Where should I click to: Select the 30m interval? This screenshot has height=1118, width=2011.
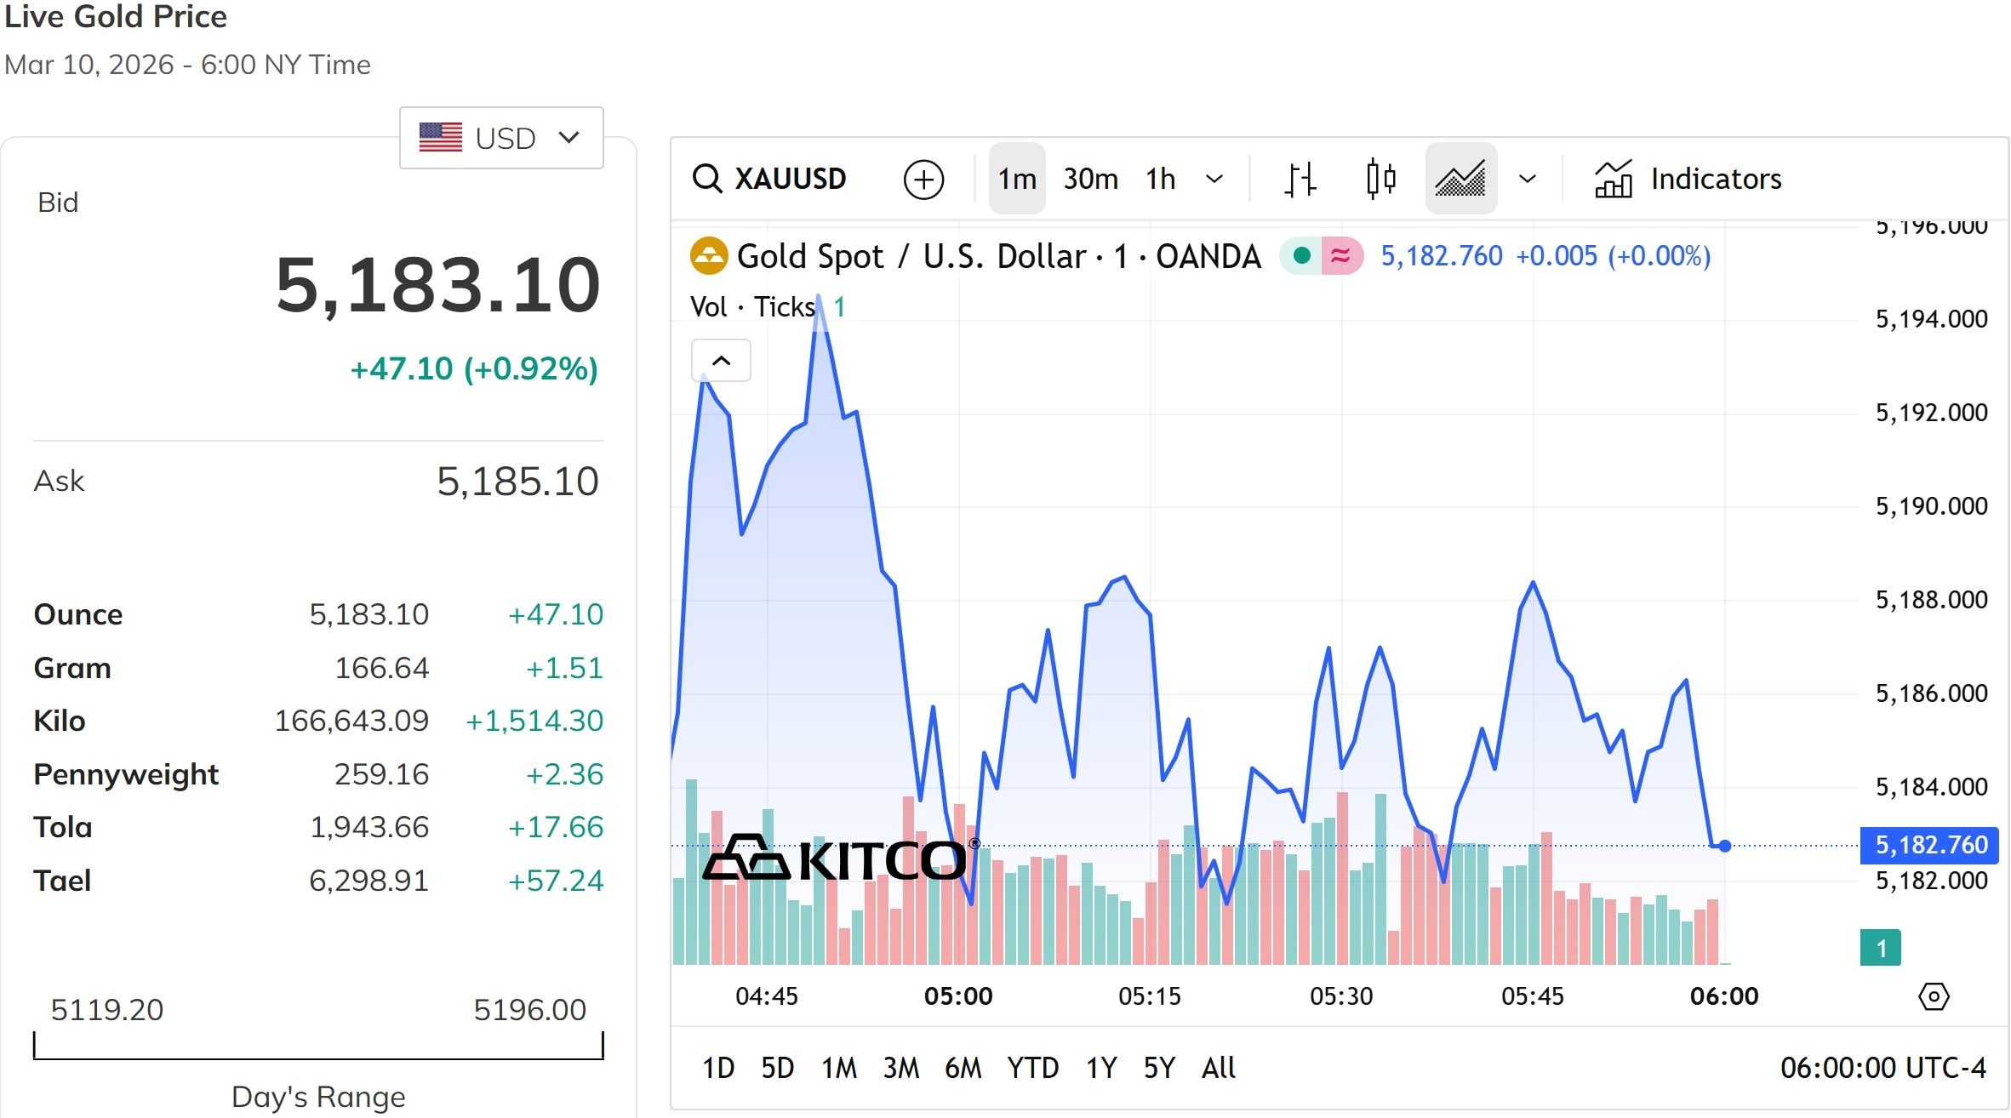pos(1090,180)
